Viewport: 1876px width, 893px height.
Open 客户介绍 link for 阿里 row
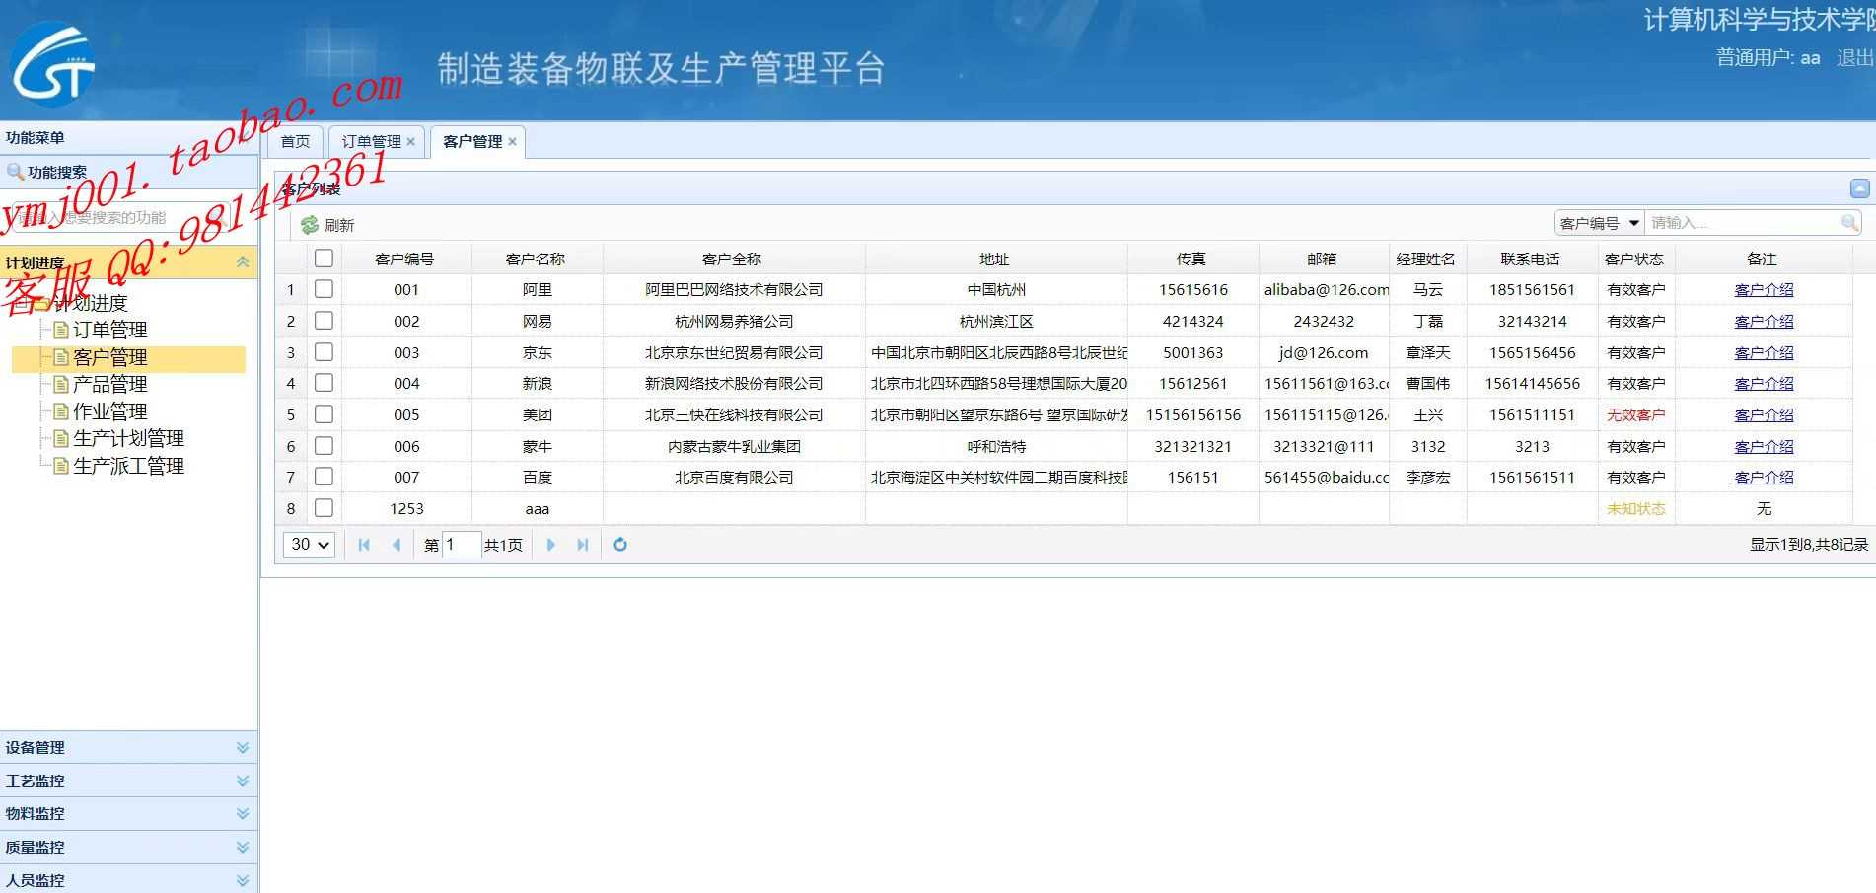click(x=1764, y=289)
